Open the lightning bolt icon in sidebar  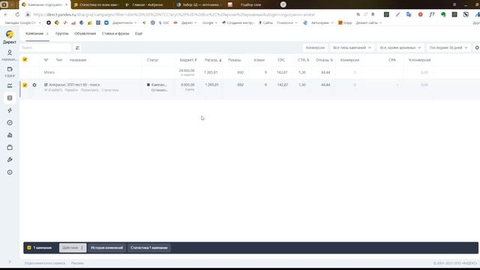[10, 110]
